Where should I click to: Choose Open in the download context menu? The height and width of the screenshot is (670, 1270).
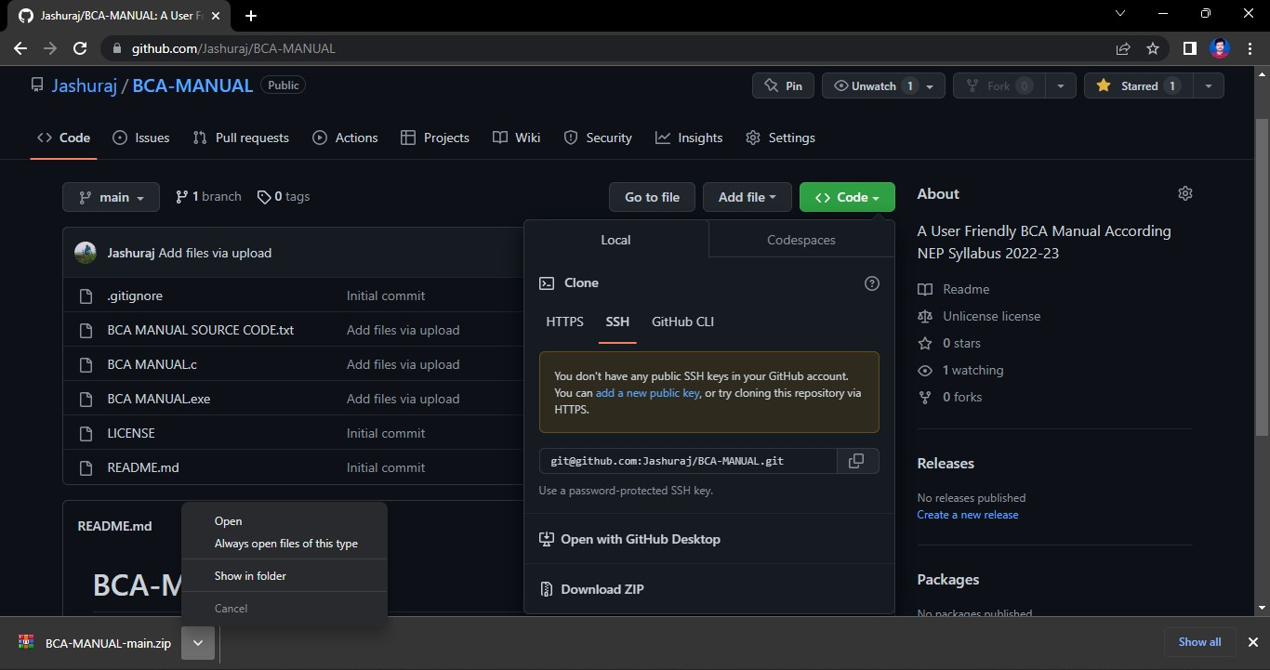click(284, 521)
